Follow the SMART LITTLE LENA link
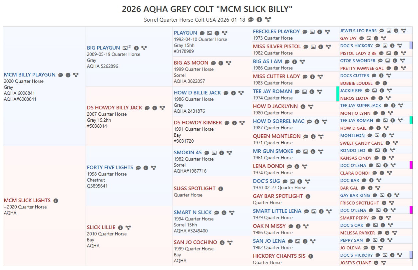The width and height of the screenshot is (418, 270). 277,211
